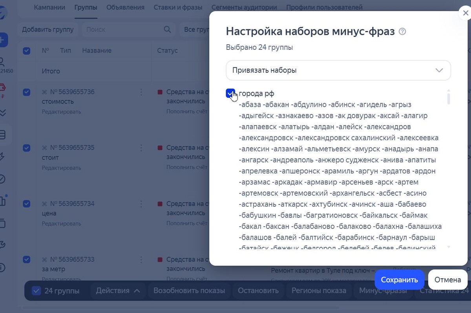Open the info icon in sidebar
The image size is (471, 313).
(x=2, y=268)
